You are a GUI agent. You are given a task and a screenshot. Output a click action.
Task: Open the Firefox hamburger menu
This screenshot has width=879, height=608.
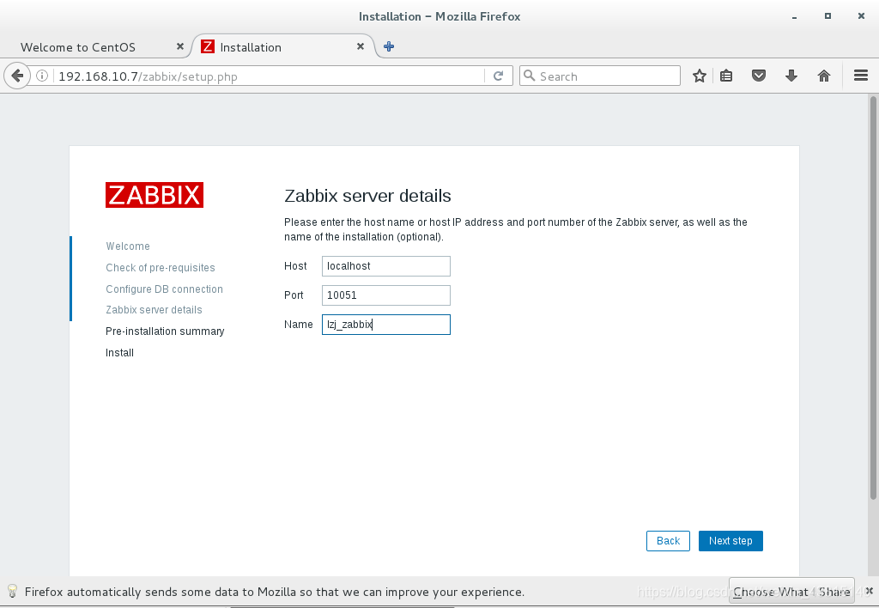[861, 76]
